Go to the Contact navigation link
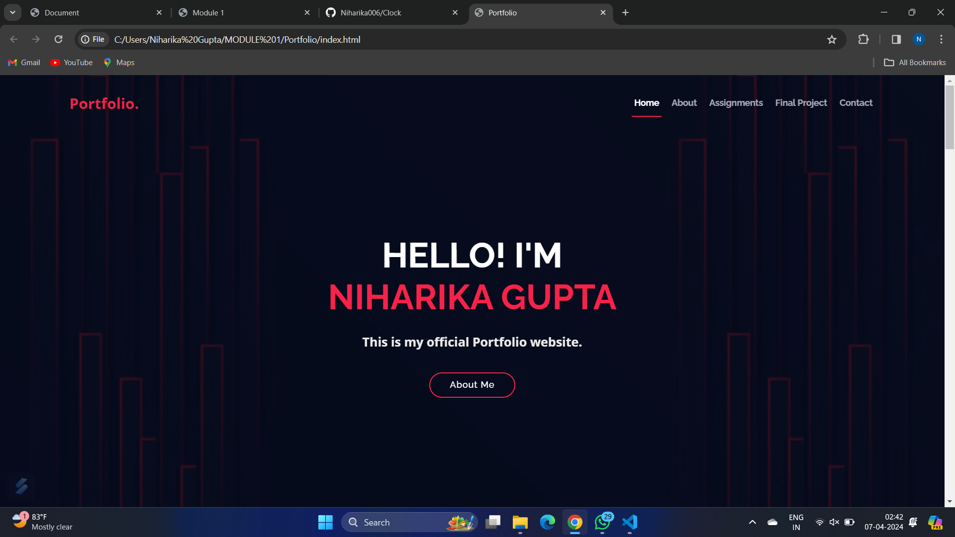The height and width of the screenshot is (537, 955). 856,103
